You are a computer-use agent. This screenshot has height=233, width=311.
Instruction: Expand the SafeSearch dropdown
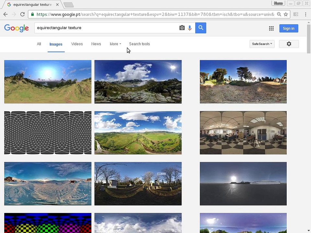tap(262, 44)
